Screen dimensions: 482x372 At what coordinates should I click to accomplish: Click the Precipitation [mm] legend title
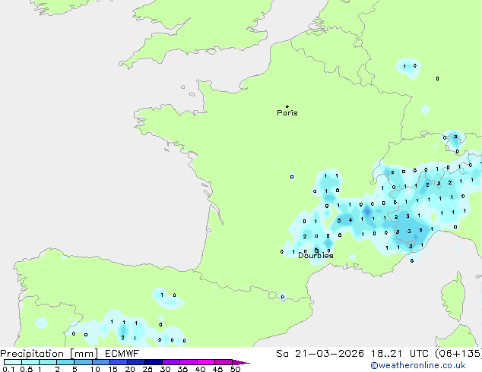49,354
